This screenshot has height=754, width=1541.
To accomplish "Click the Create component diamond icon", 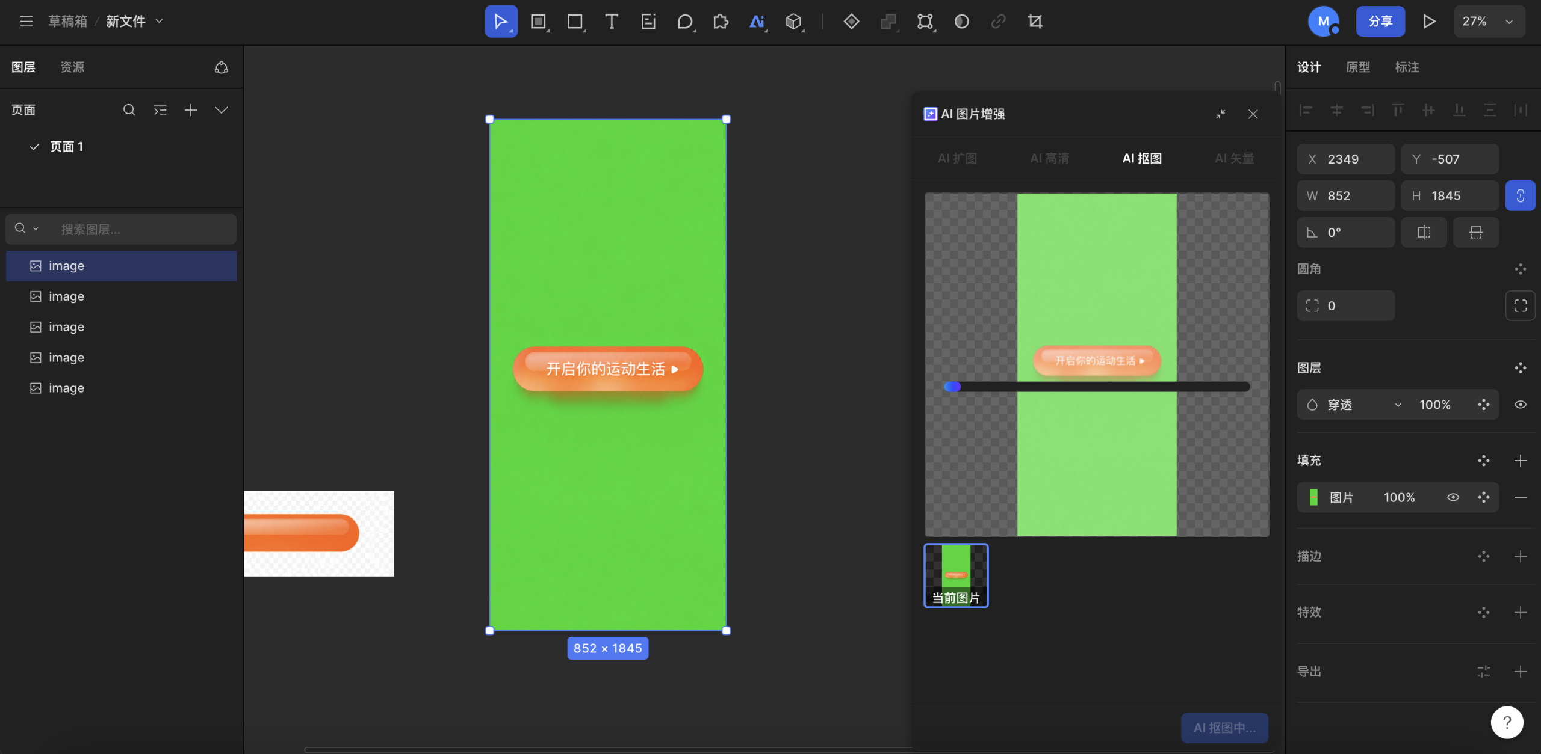I will (x=851, y=22).
